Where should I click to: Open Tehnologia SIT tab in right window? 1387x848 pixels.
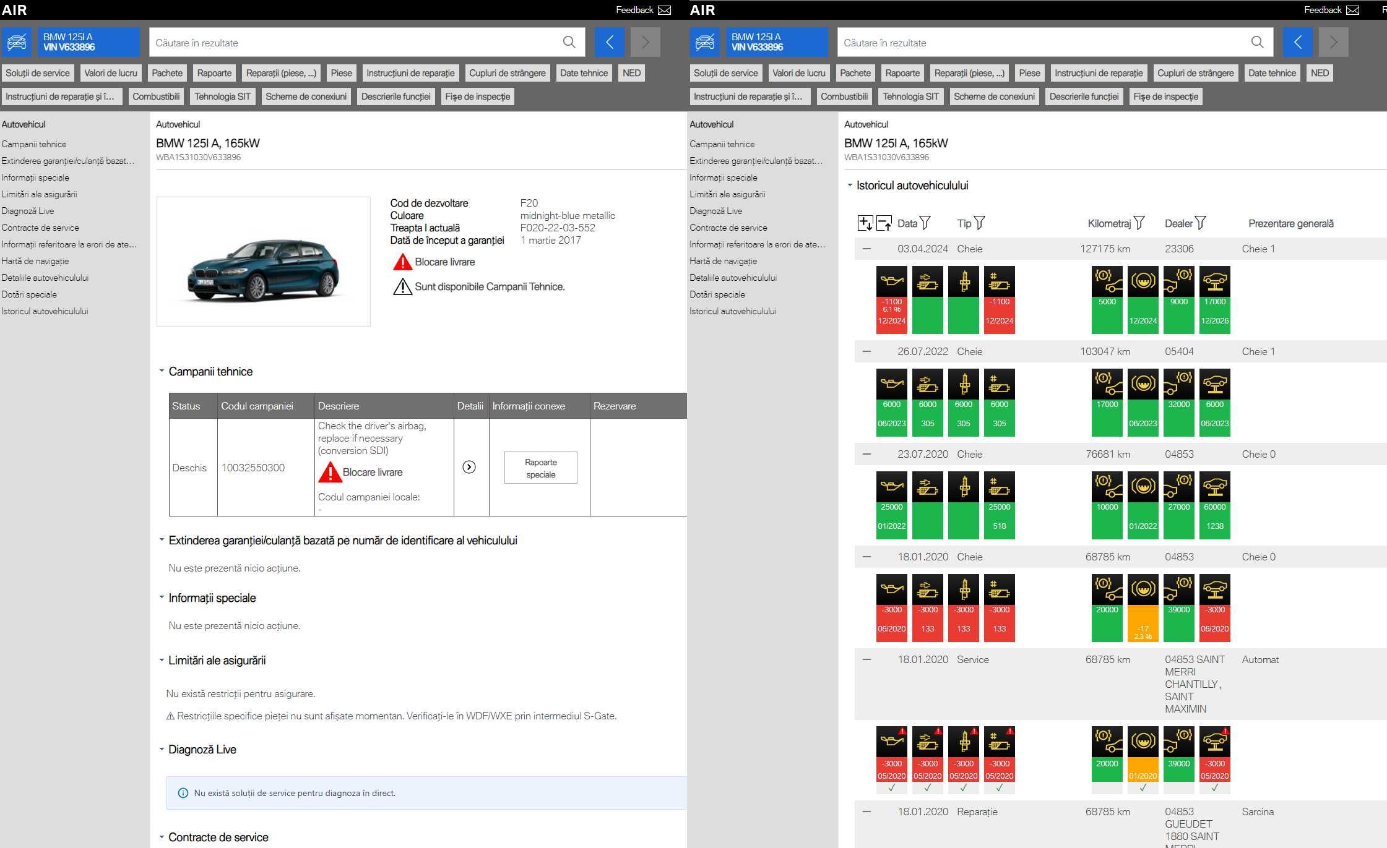[x=910, y=96]
